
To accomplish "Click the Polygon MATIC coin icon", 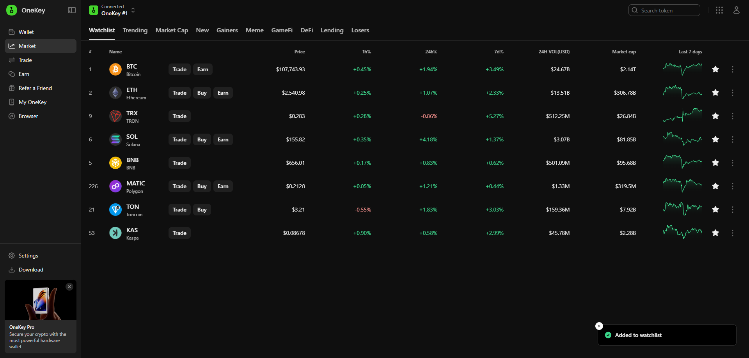I will click(115, 186).
